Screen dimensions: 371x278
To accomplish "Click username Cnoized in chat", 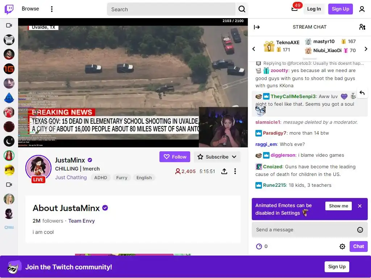I will coord(273,167).
